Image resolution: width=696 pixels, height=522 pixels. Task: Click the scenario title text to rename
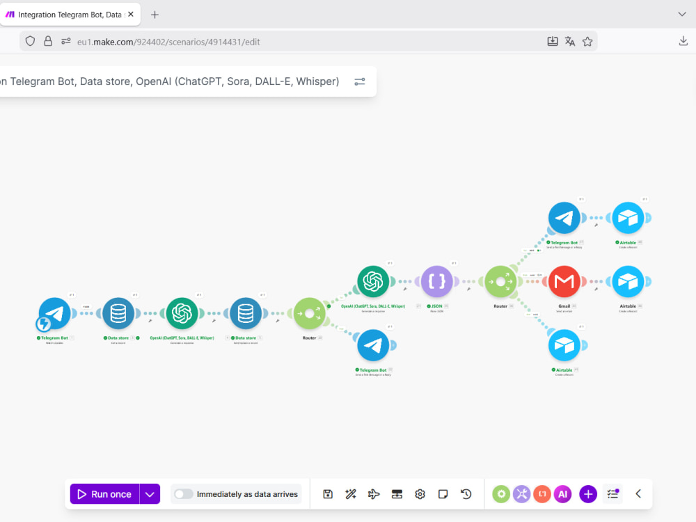(x=170, y=81)
